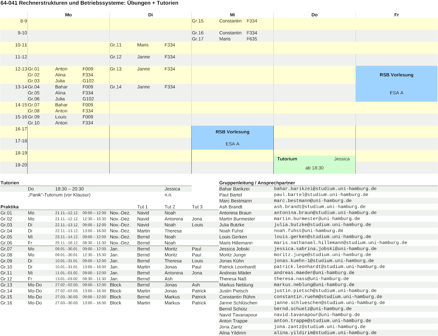438x336 pixels.
Task: Click contact name 'Paul Bartel'
Action: [x=230, y=195]
